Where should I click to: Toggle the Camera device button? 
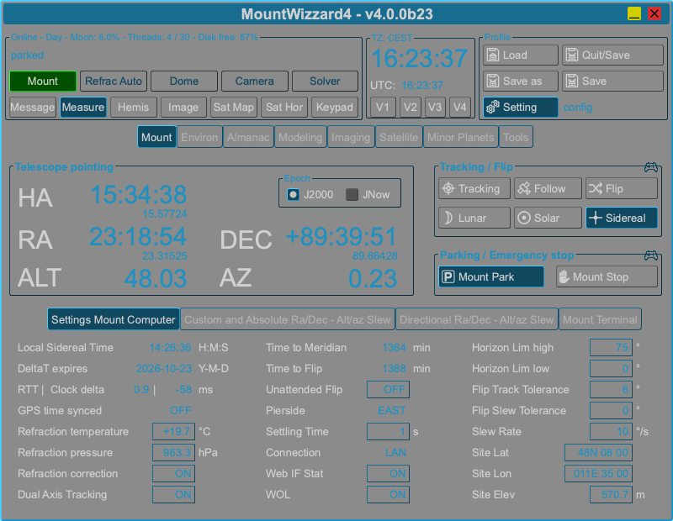click(255, 81)
